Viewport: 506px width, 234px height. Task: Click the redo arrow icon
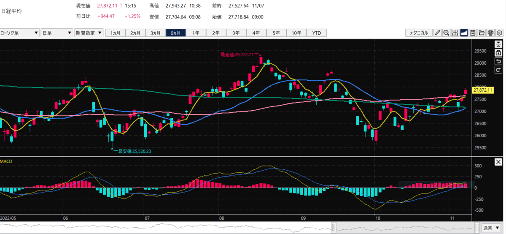point(498,70)
